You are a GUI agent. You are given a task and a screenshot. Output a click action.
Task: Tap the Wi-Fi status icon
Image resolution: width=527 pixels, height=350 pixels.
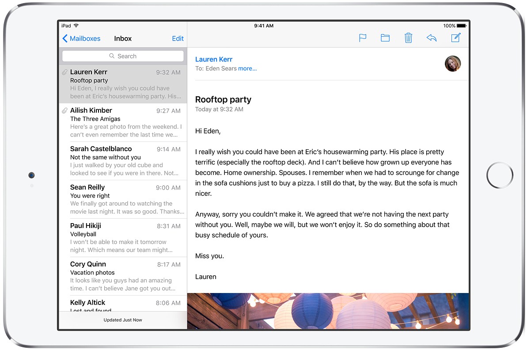(x=76, y=26)
